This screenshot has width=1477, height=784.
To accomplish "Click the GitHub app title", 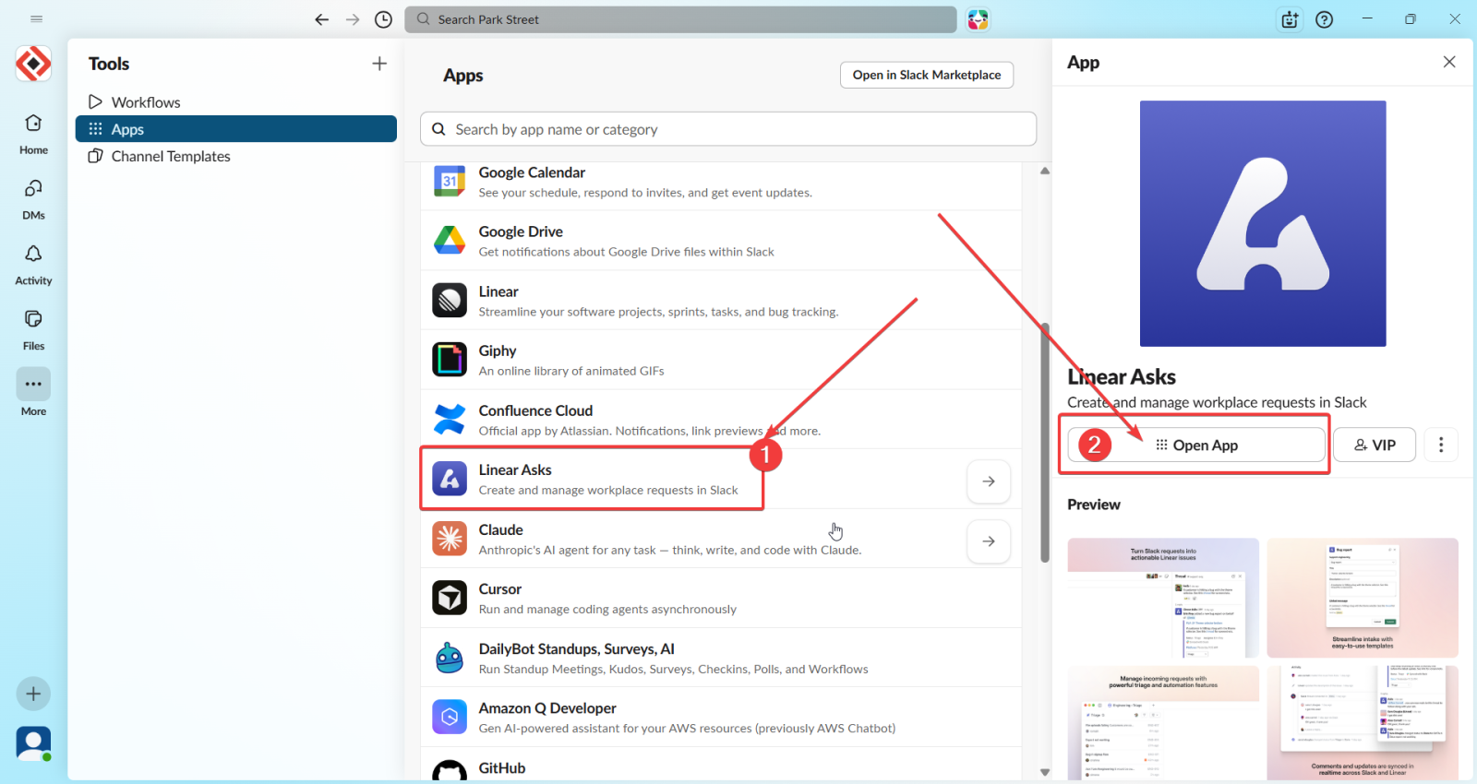I will 502,767.
